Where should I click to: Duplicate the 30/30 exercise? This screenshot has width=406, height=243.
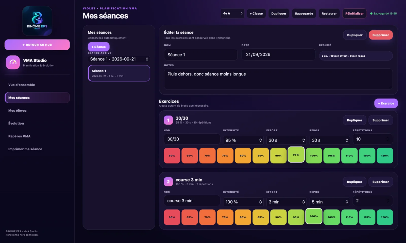click(x=354, y=120)
